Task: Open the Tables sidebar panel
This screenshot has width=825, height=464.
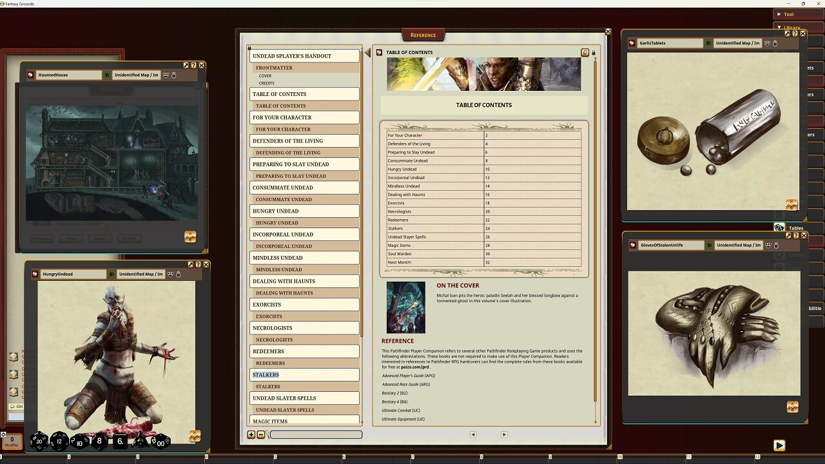Action: (x=780, y=227)
